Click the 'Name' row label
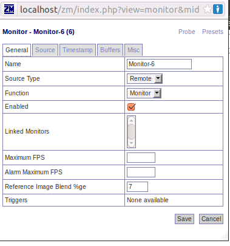This screenshot has width=230, height=246. coord(13,64)
